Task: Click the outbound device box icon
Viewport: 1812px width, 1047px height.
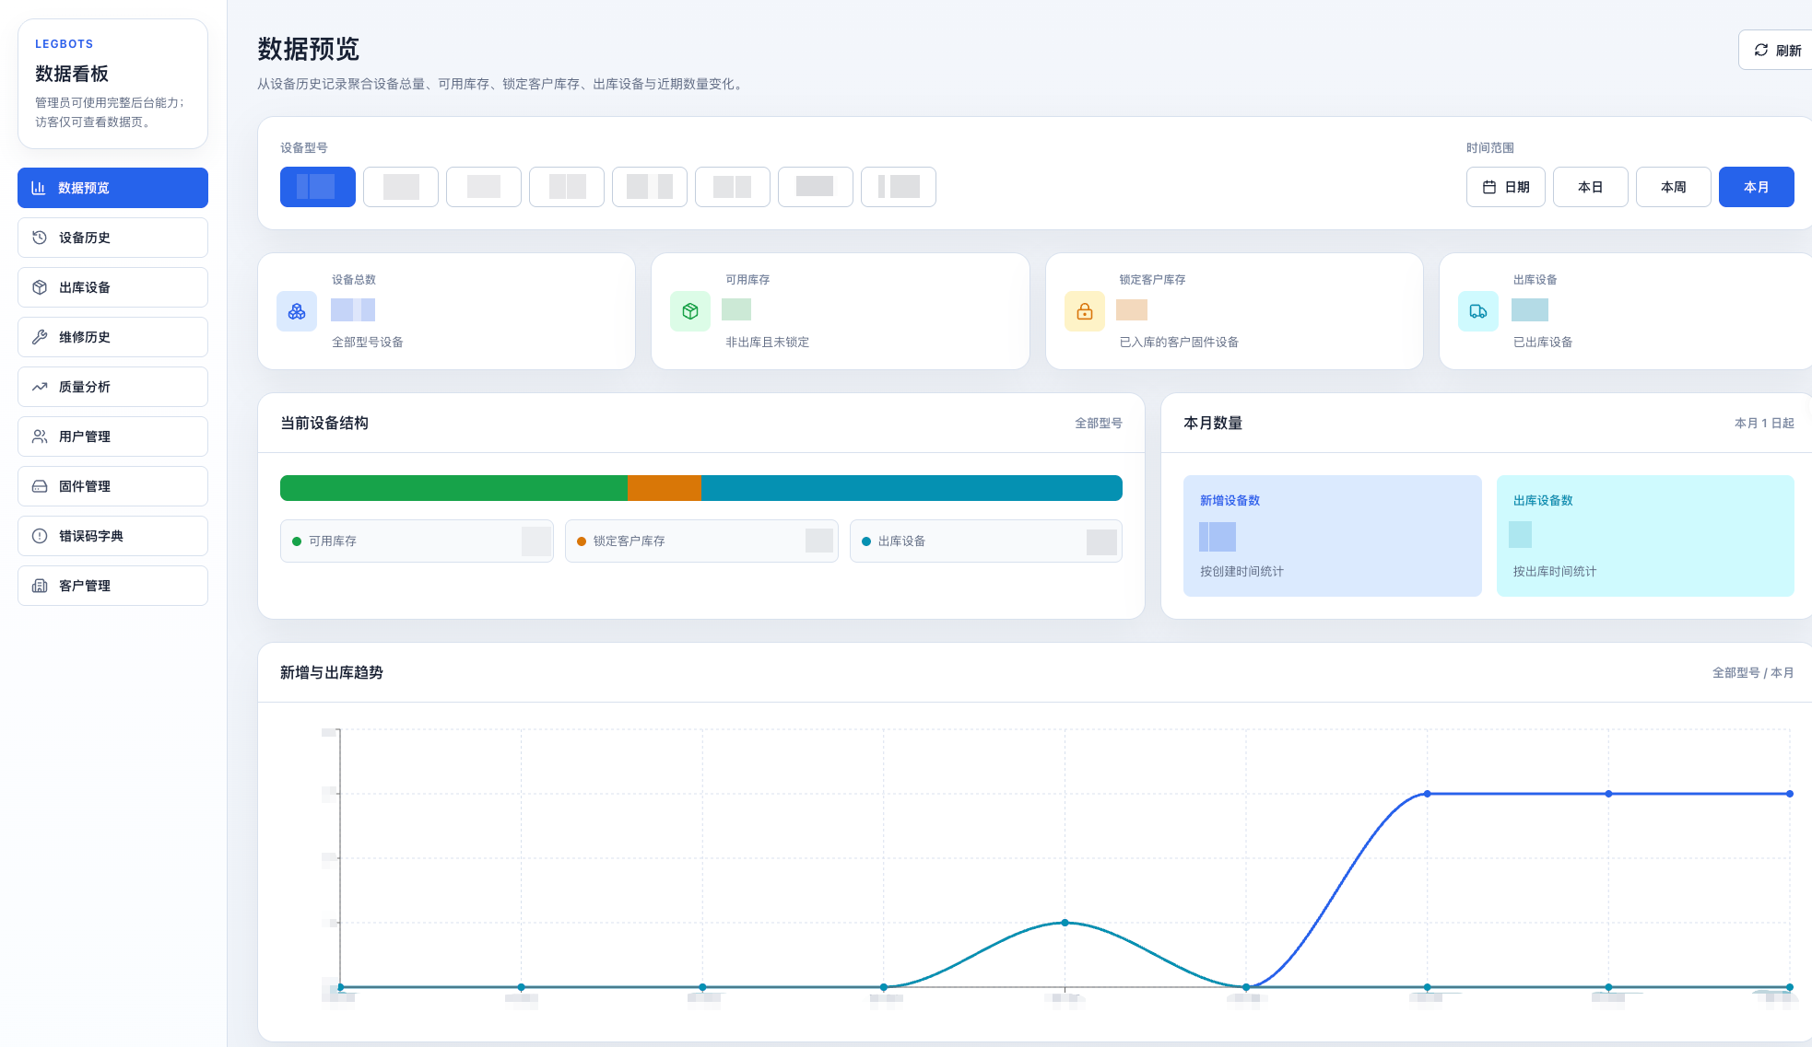Action: [40, 287]
